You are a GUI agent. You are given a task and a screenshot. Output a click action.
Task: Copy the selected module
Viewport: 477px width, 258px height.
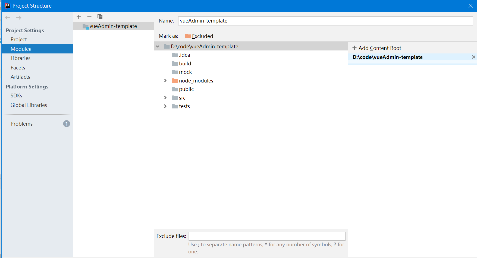(x=100, y=17)
